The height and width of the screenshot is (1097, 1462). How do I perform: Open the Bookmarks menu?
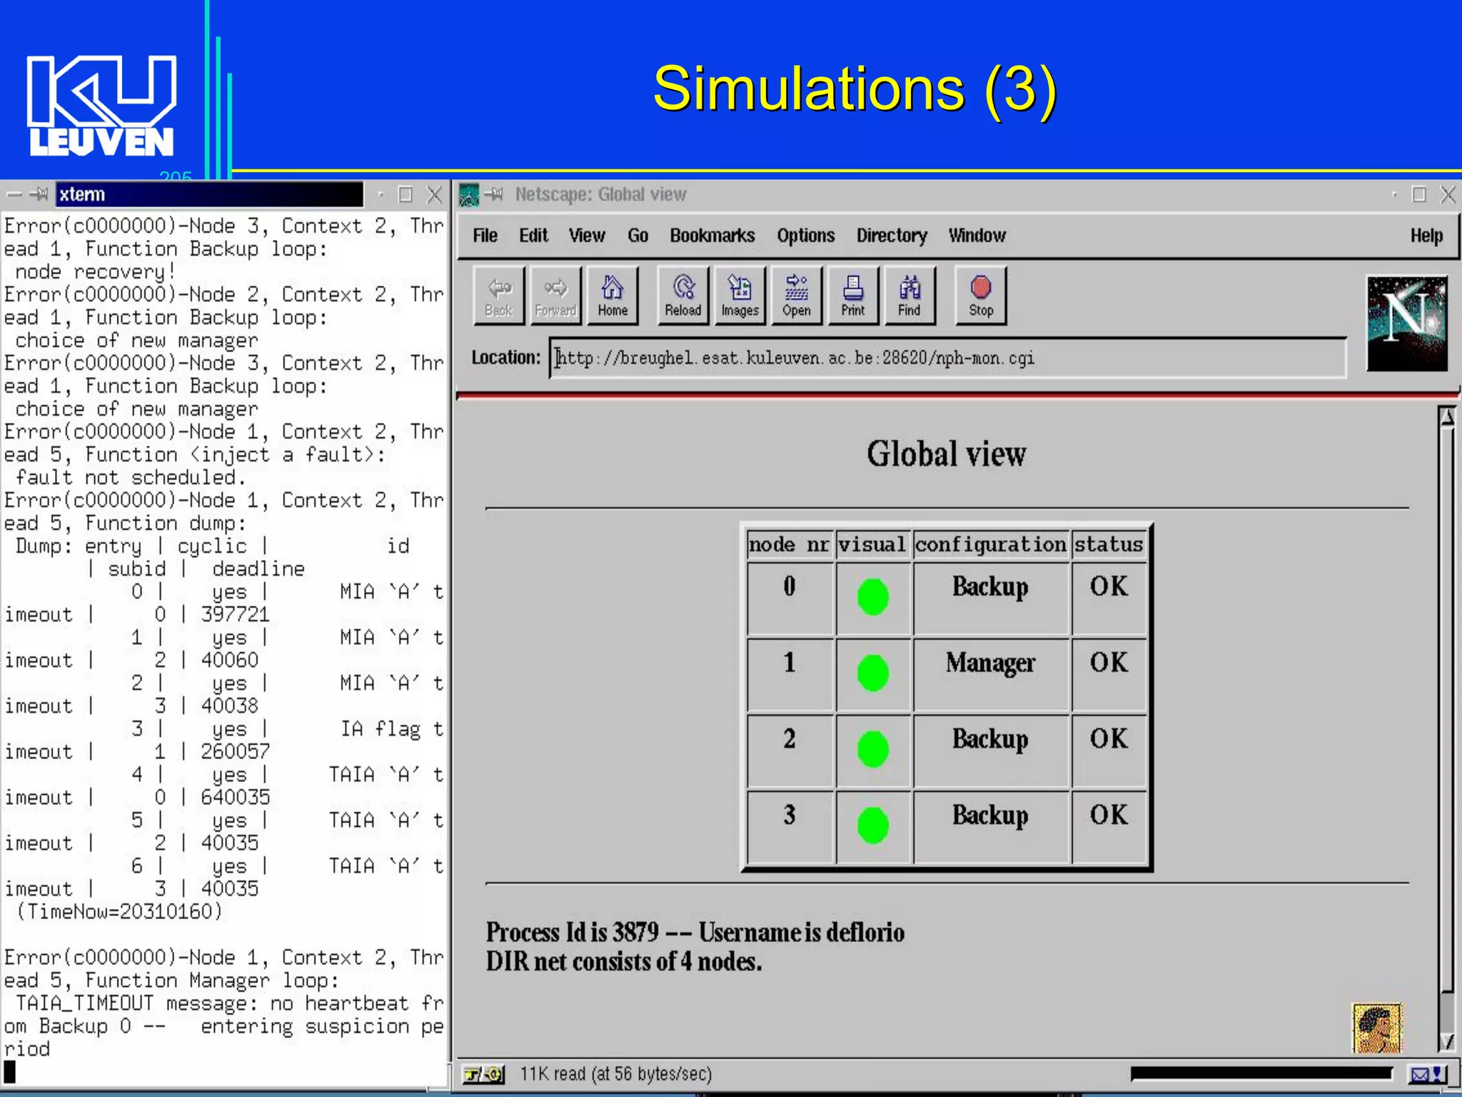tap(712, 236)
